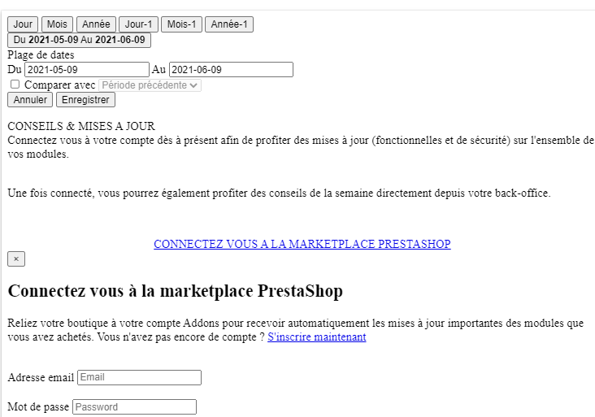Focus the Au end date field
The height and width of the screenshot is (417, 595).
point(231,70)
